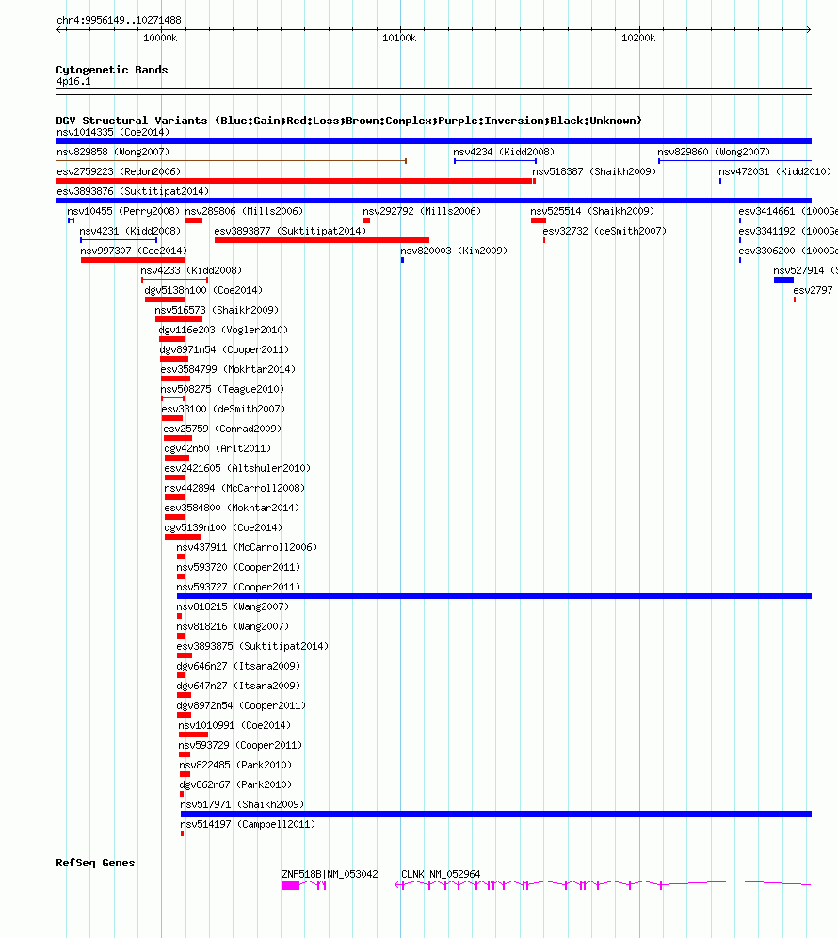This screenshot has width=838, height=938.
Task: Select nsv289806 (Mills2006) variant
Action: click(194, 220)
